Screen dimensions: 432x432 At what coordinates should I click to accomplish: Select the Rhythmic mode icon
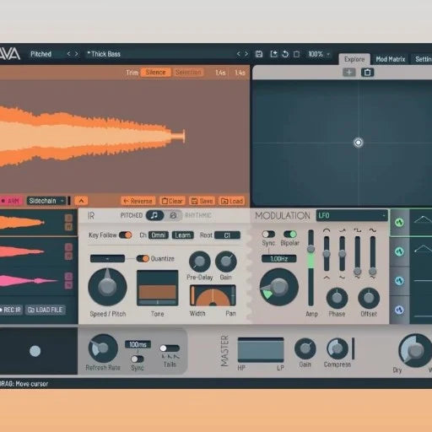173,216
